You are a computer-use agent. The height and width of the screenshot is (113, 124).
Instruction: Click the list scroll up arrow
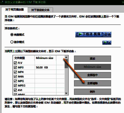click(66, 58)
